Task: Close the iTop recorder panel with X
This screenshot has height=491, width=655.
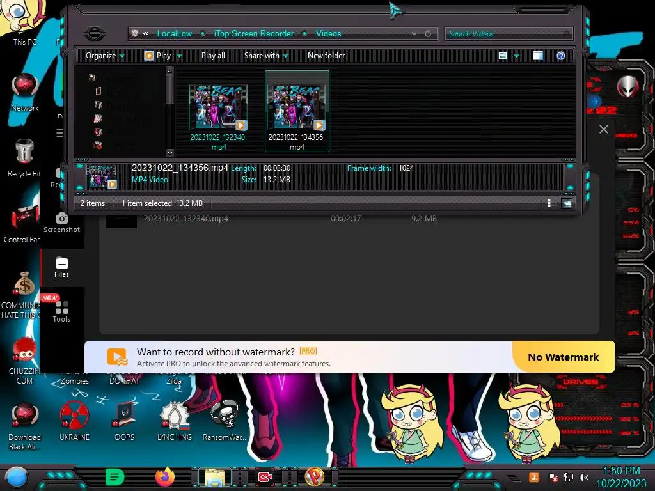Action: pyautogui.click(x=603, y=129)
